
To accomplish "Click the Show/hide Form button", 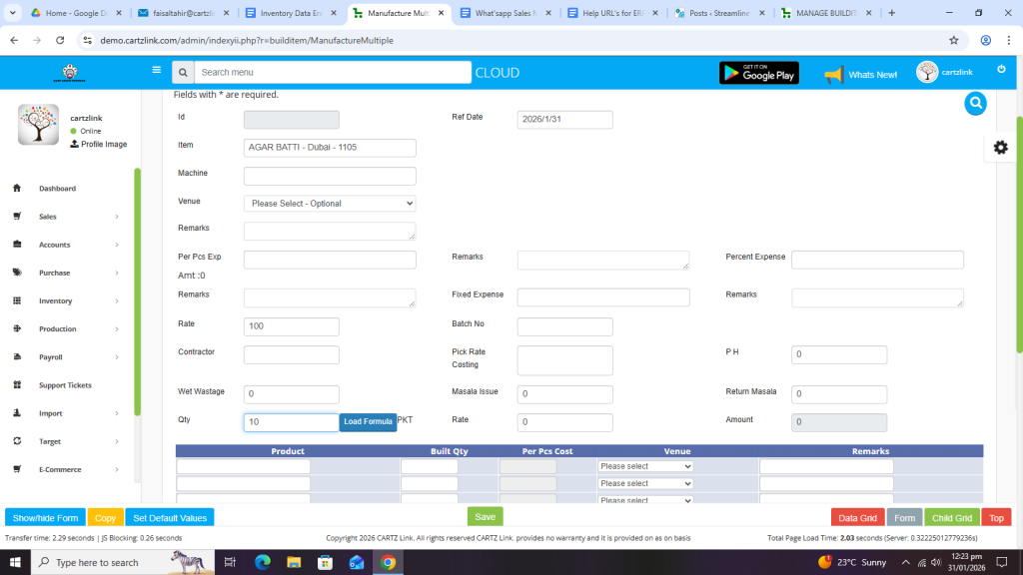I will click(45, 518).
